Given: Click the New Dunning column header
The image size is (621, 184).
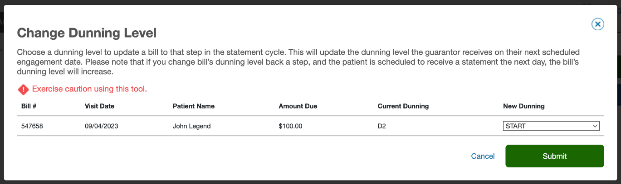Looking at the screenshot, I should coord(523,106).
